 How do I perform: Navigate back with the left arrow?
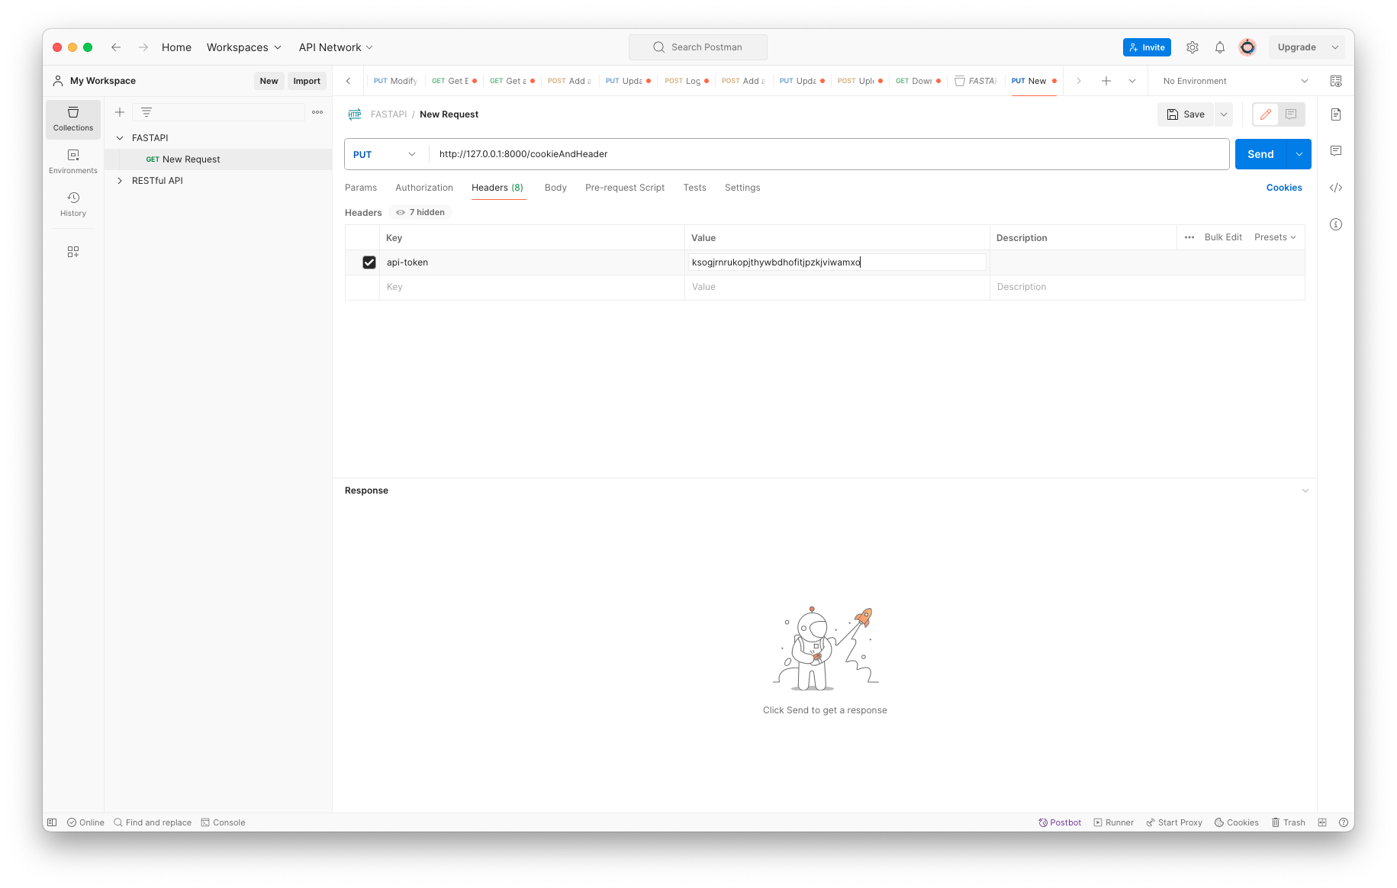[x=116, y=47]
